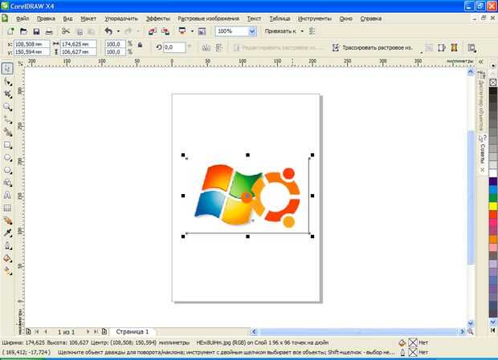
Task: Select the Eyedropper tool
Action: [x=7, y=233]
